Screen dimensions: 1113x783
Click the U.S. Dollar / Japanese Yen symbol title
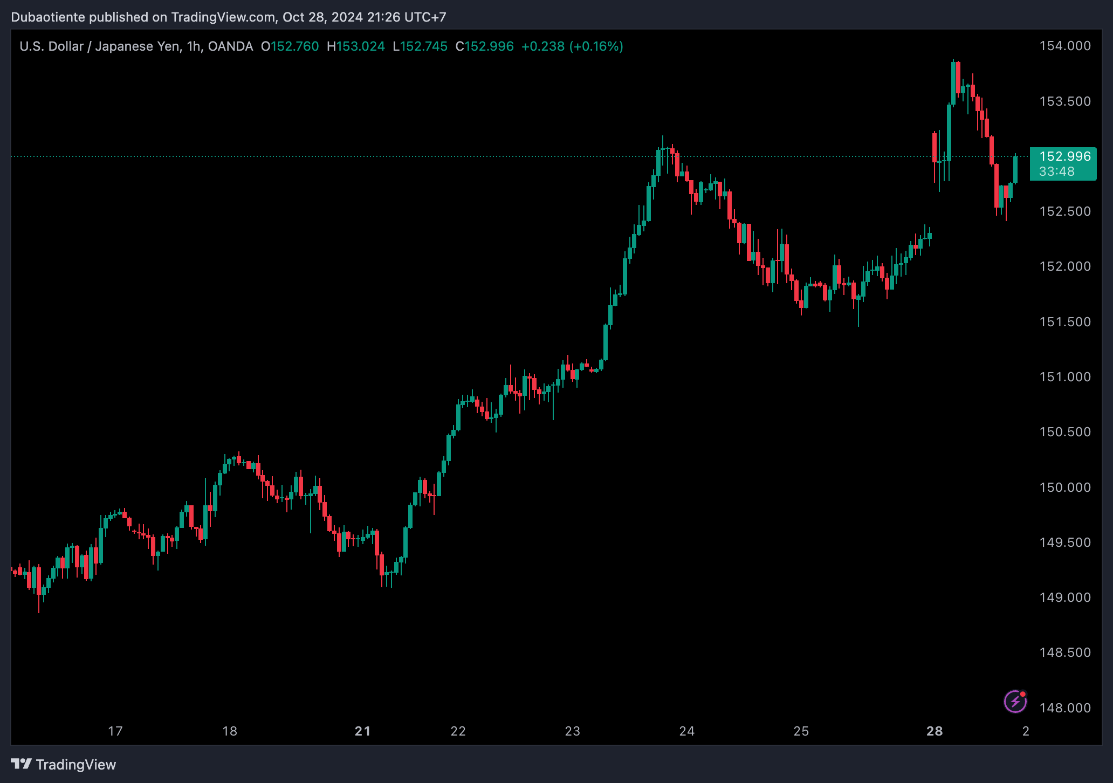pyautogui.click(x=100, y=46)
